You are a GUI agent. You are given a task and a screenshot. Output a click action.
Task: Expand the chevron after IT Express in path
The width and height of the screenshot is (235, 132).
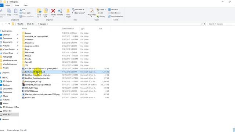(47, 24)
